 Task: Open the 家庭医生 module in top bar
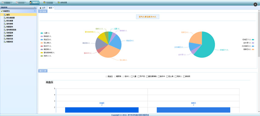point(35,2)
